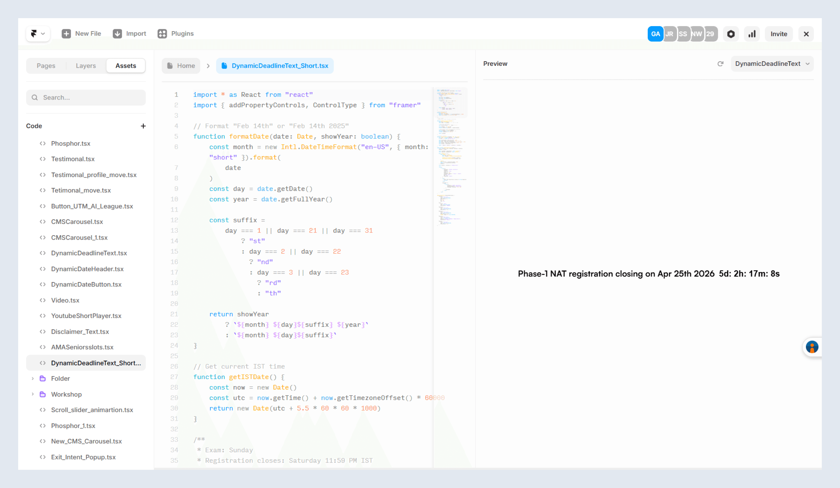Open the hexagon settings icon

click(731, 34)
